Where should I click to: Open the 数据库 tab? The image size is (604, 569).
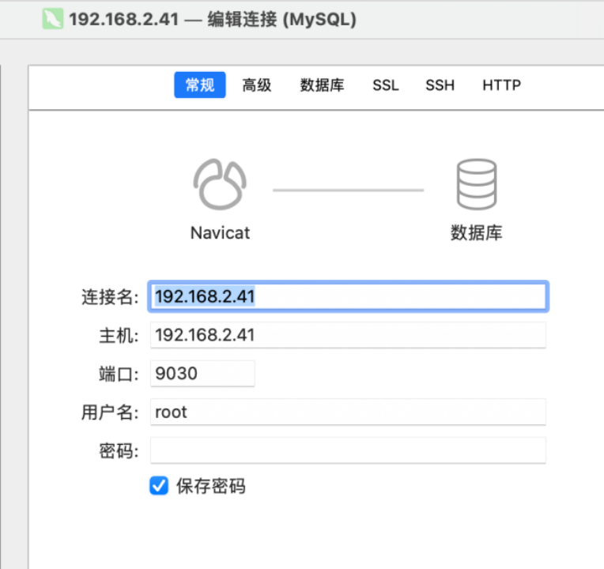point(322,85)
